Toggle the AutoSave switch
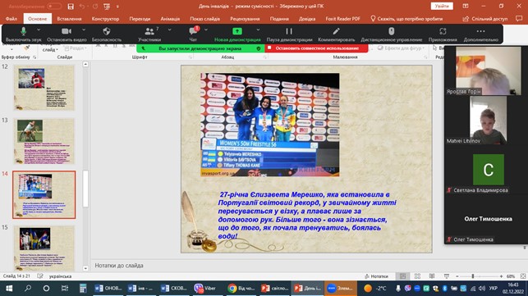 click(x=54, y=6)
